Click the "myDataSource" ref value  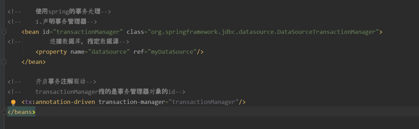point(173,52)
